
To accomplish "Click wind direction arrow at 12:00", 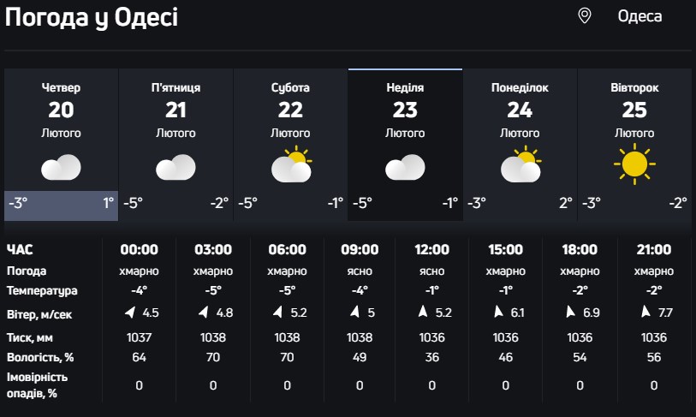I will (422, 313).
